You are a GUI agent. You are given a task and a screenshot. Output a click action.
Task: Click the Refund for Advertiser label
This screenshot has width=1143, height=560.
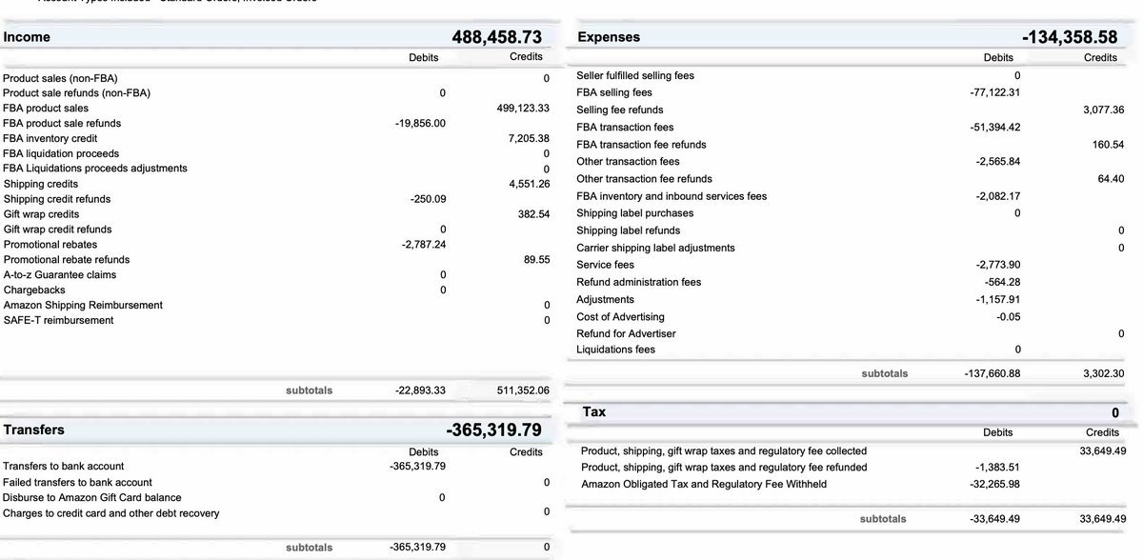coord(626,333)
